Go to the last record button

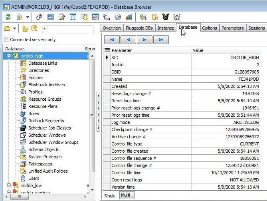pos(161,40)
